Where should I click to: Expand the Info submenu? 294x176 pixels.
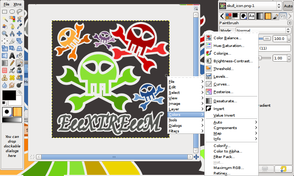(231, 139)
